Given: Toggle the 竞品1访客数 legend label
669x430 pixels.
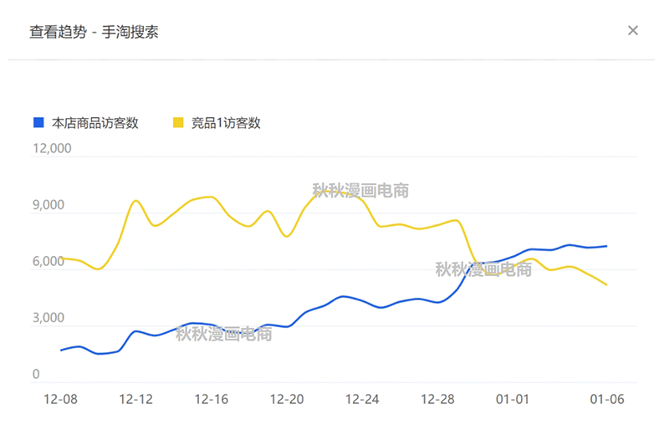Looking at the screenshot, I should [226, 123].
